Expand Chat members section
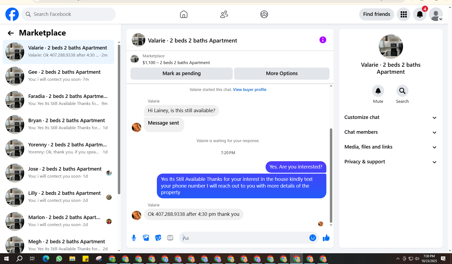 coord(391,132)
